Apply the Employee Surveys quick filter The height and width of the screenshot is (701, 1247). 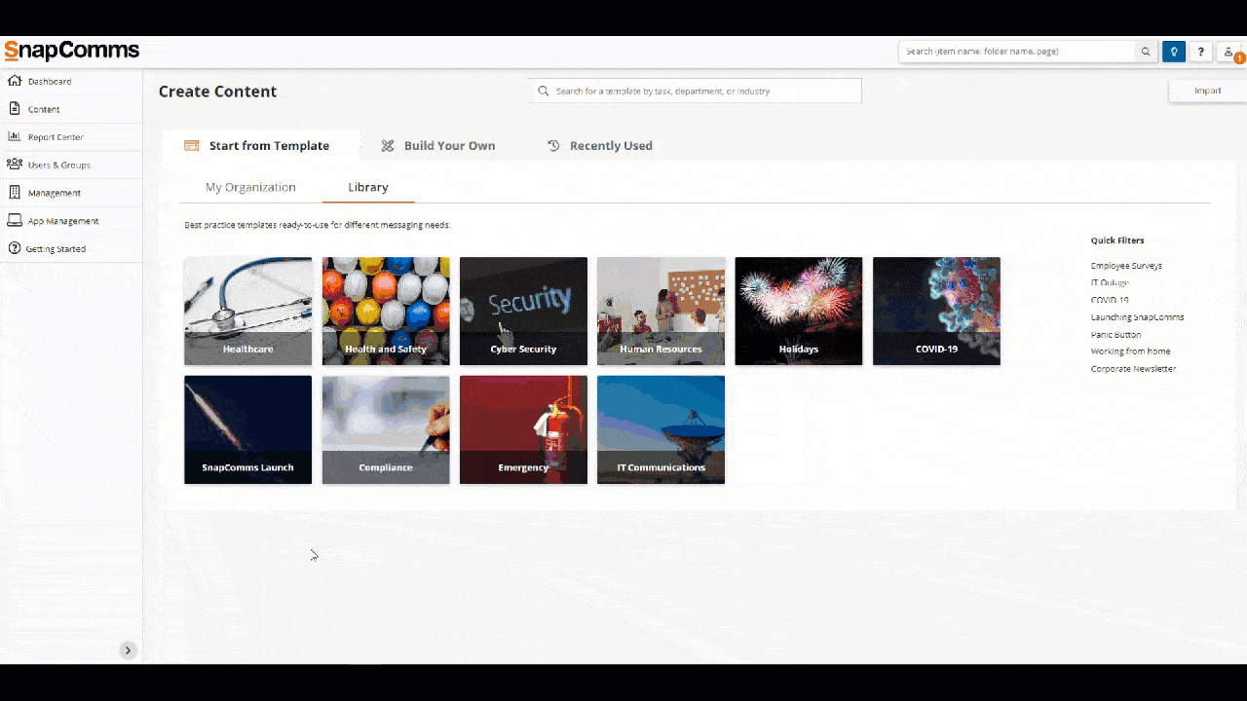pyautogui.click(x=1126, y=266)
